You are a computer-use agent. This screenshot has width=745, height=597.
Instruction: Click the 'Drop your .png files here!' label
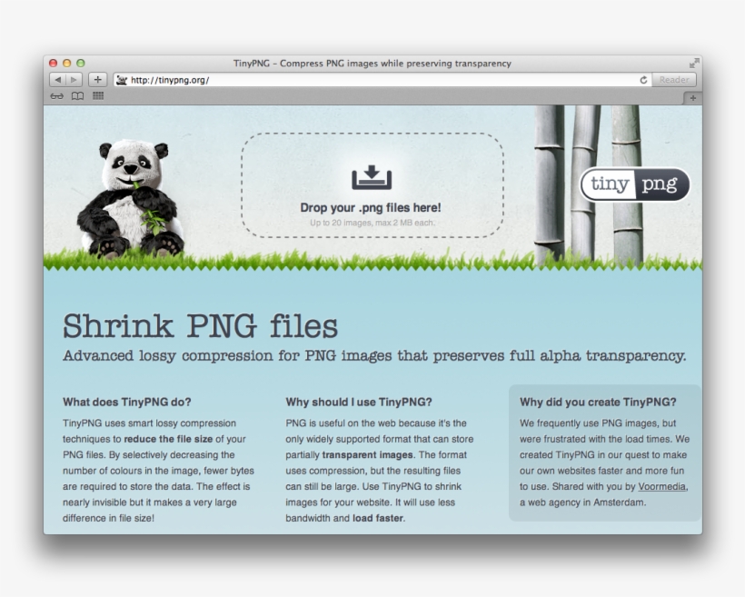(x=371, y=207)
